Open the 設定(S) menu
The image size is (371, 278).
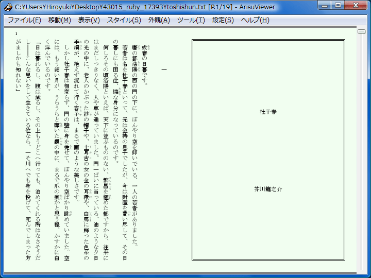coord(223,20)
